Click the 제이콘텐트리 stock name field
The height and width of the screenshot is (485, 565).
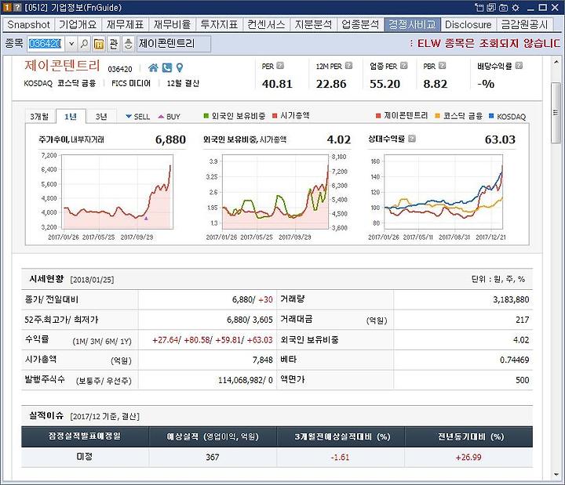point(173,44)
